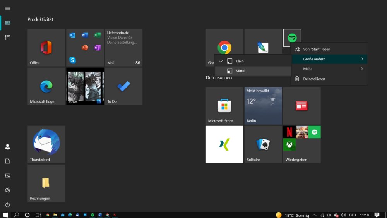Open Settings gear in the Start sidebar
The image size is (387, 218).
point(8,190)
